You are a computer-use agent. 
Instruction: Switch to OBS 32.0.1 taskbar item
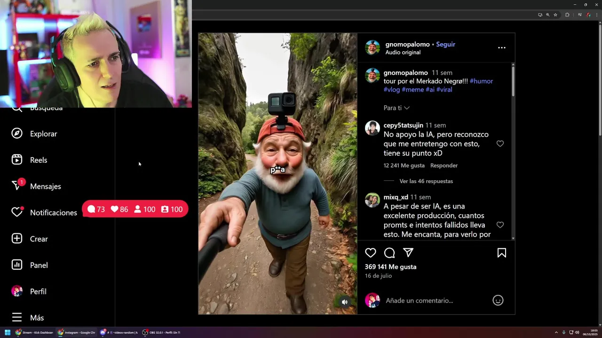[x=161, y=332]
